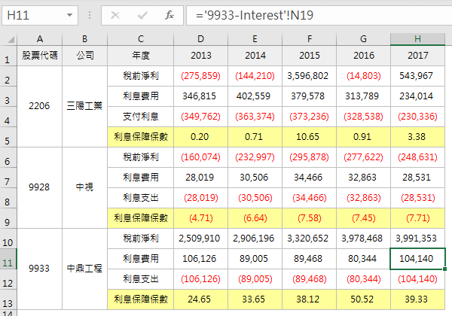Click the Enter checkmark formula bar icon

(x=142, y=15)
